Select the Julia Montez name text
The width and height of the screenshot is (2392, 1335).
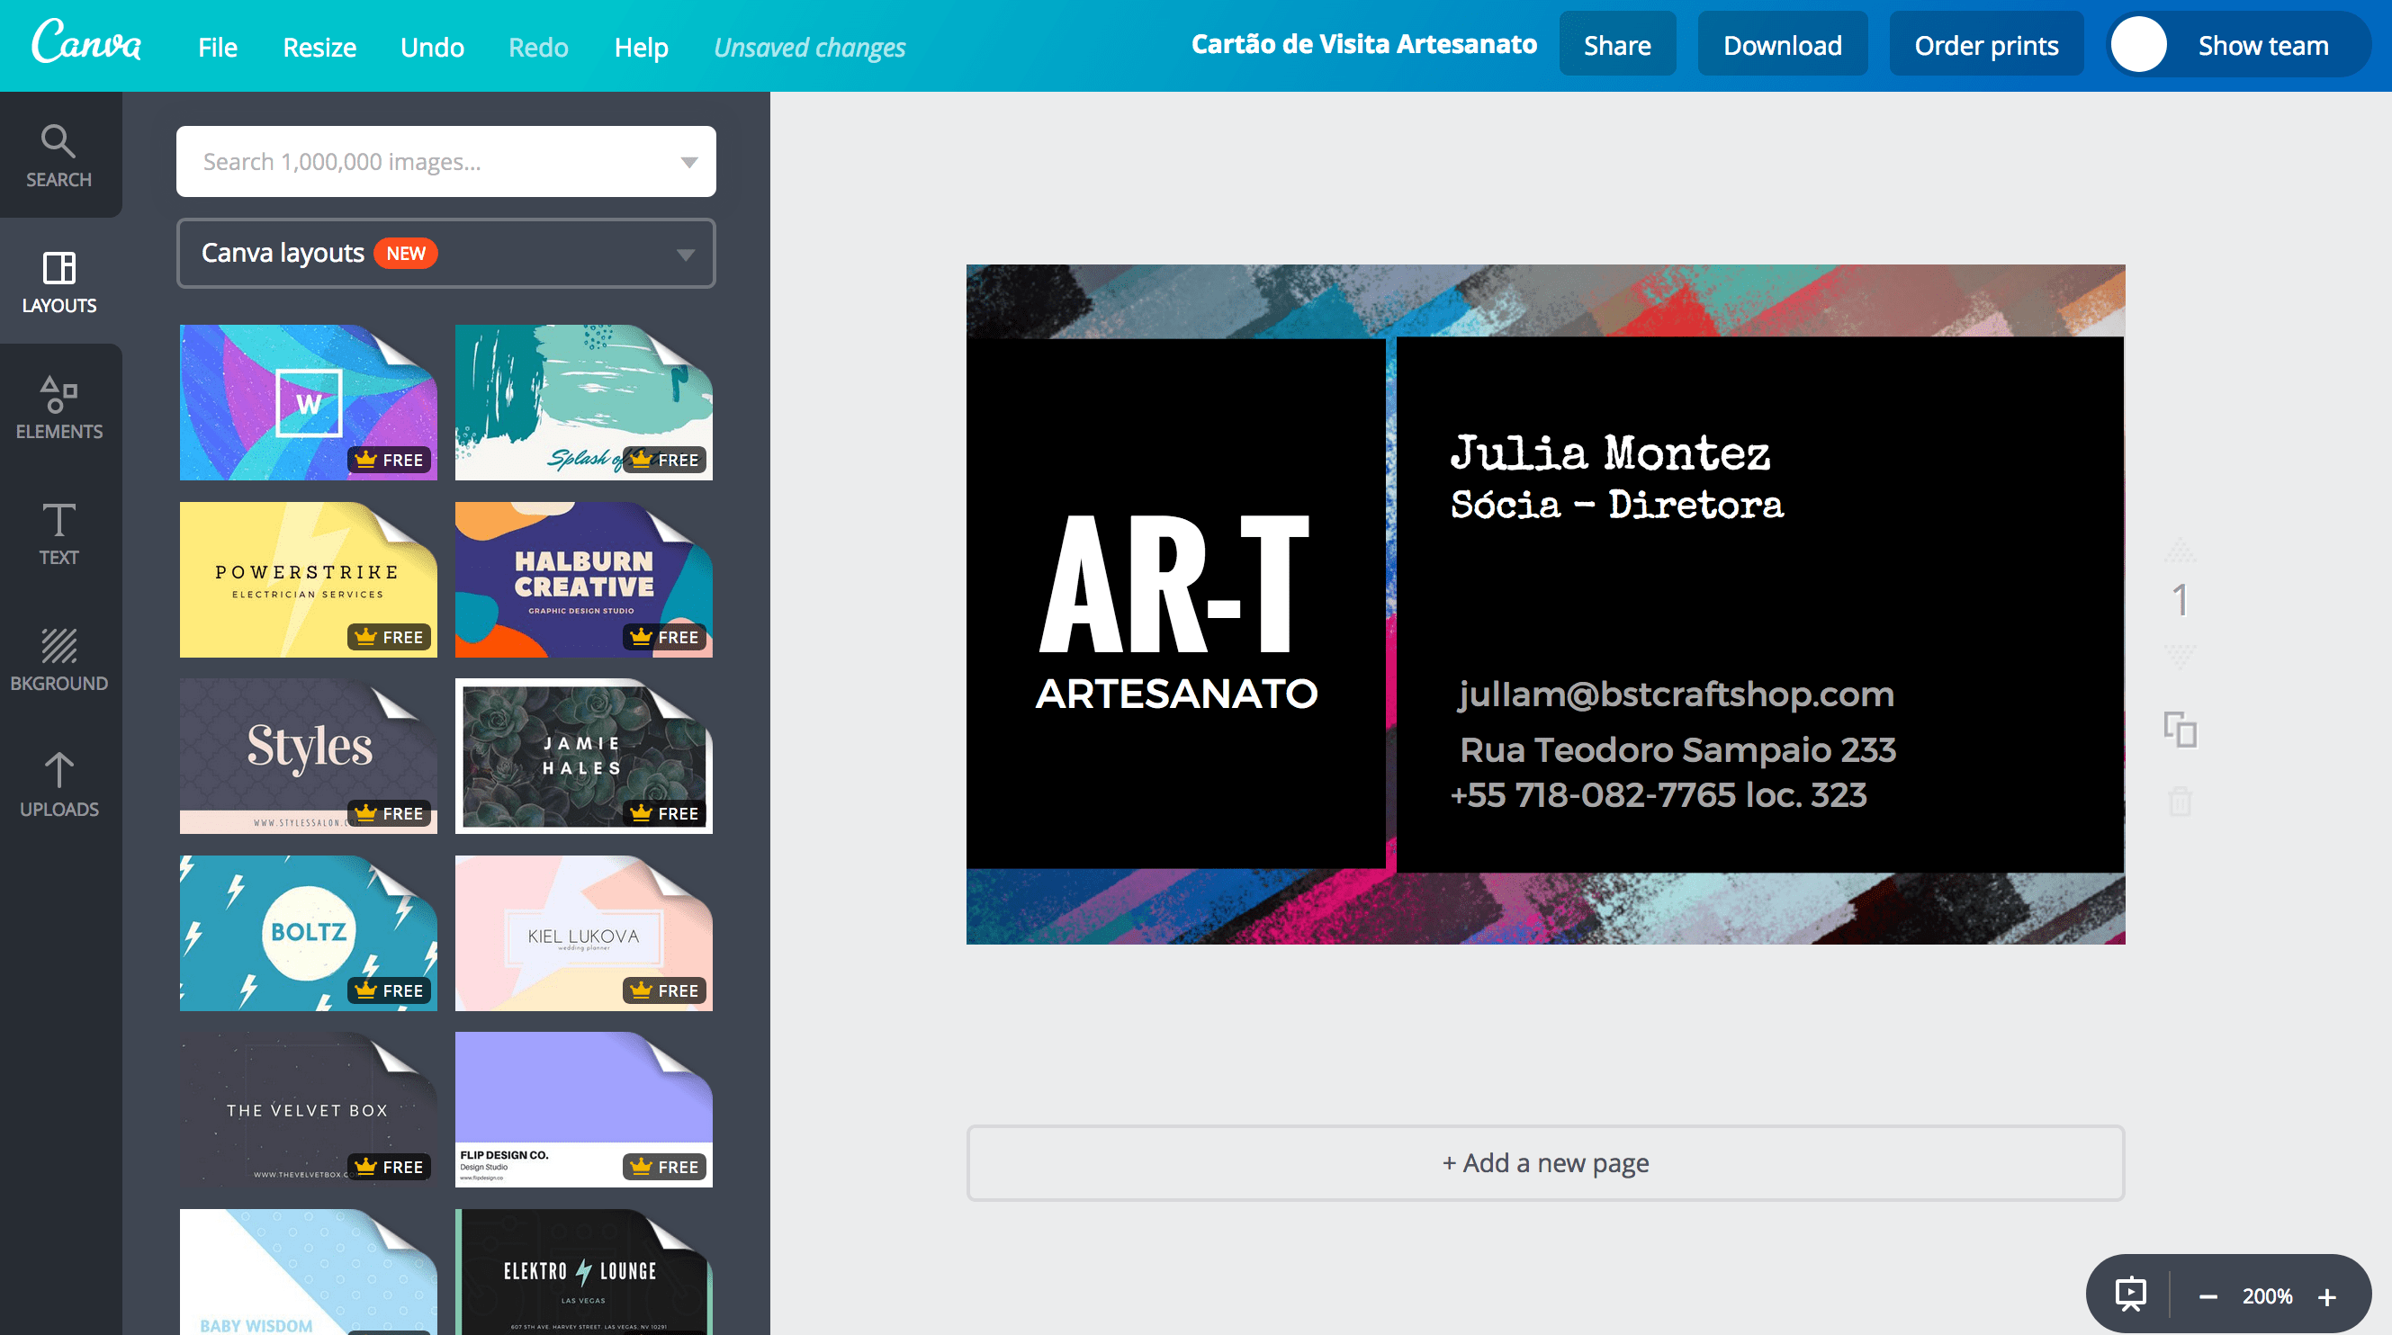pyautogui.click(x=1610, y=454)
